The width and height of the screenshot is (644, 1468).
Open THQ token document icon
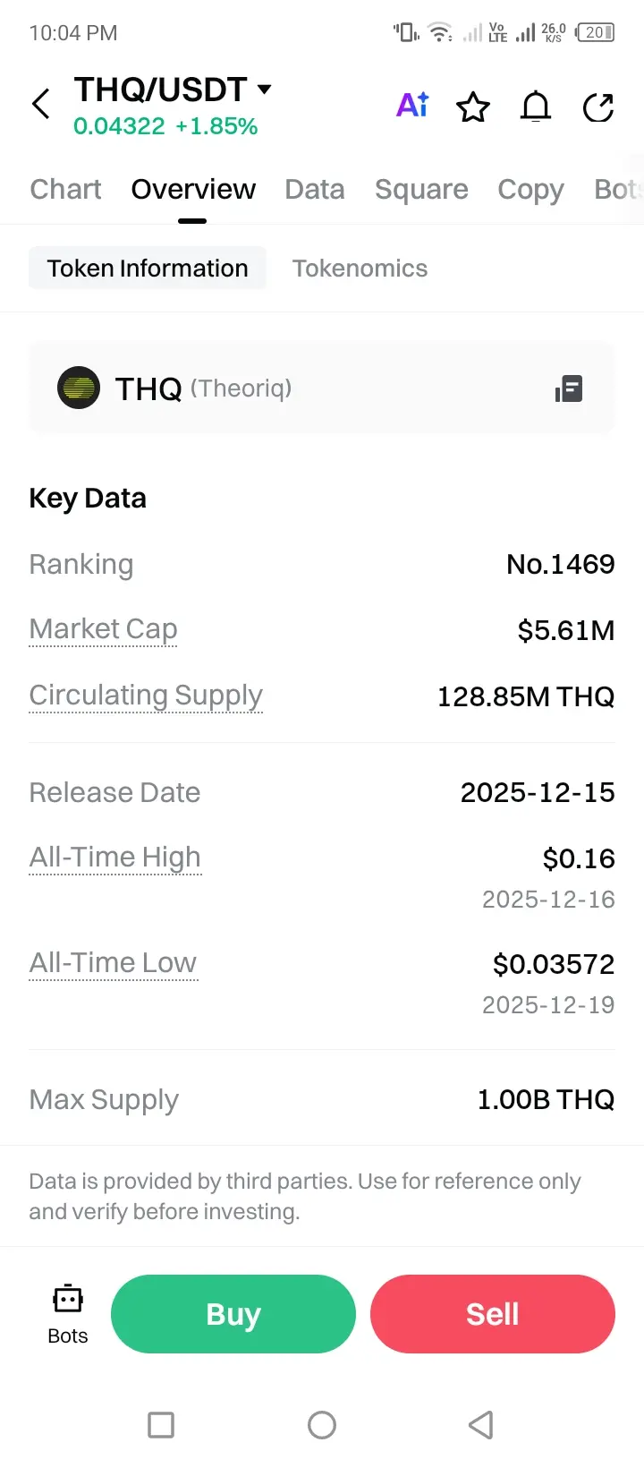[x=569, y=389]
